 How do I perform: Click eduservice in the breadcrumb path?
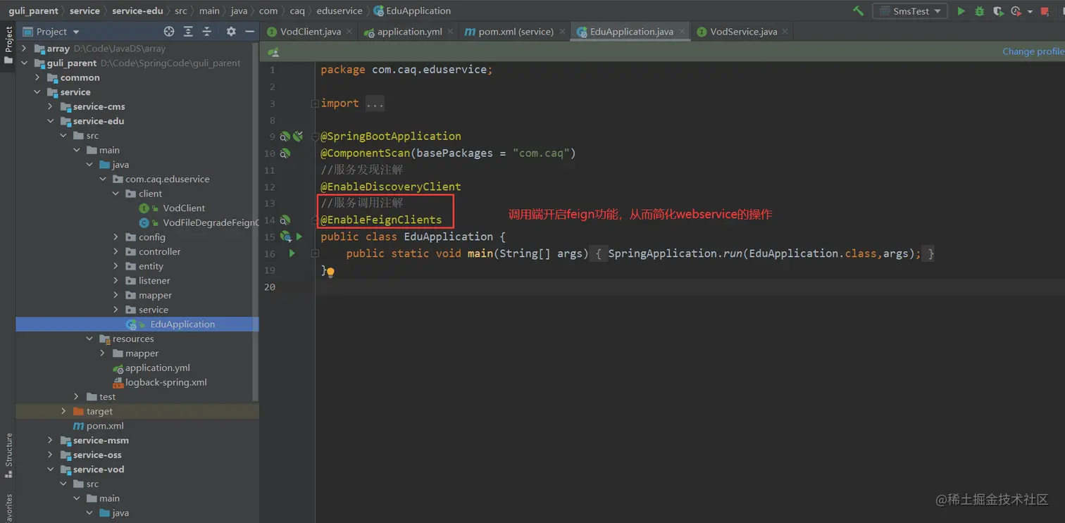[x=340, y=11]
